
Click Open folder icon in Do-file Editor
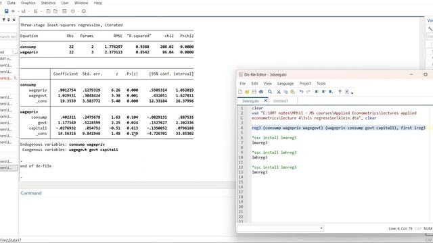coord(247,92)
